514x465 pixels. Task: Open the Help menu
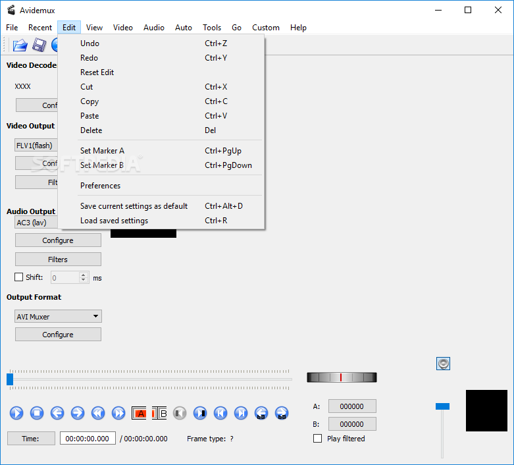(298, 28)
